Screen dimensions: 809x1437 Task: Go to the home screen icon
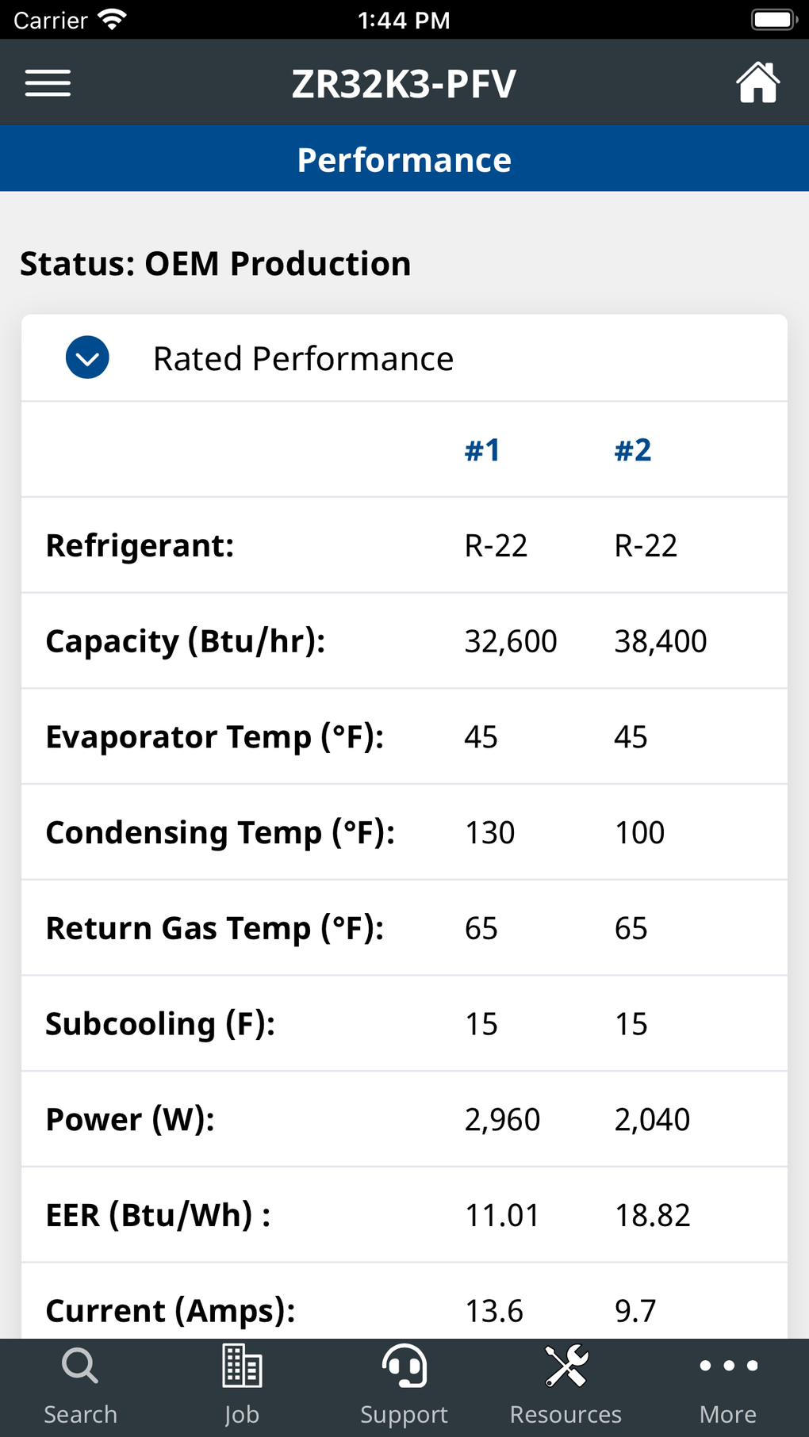coord(757,82)
